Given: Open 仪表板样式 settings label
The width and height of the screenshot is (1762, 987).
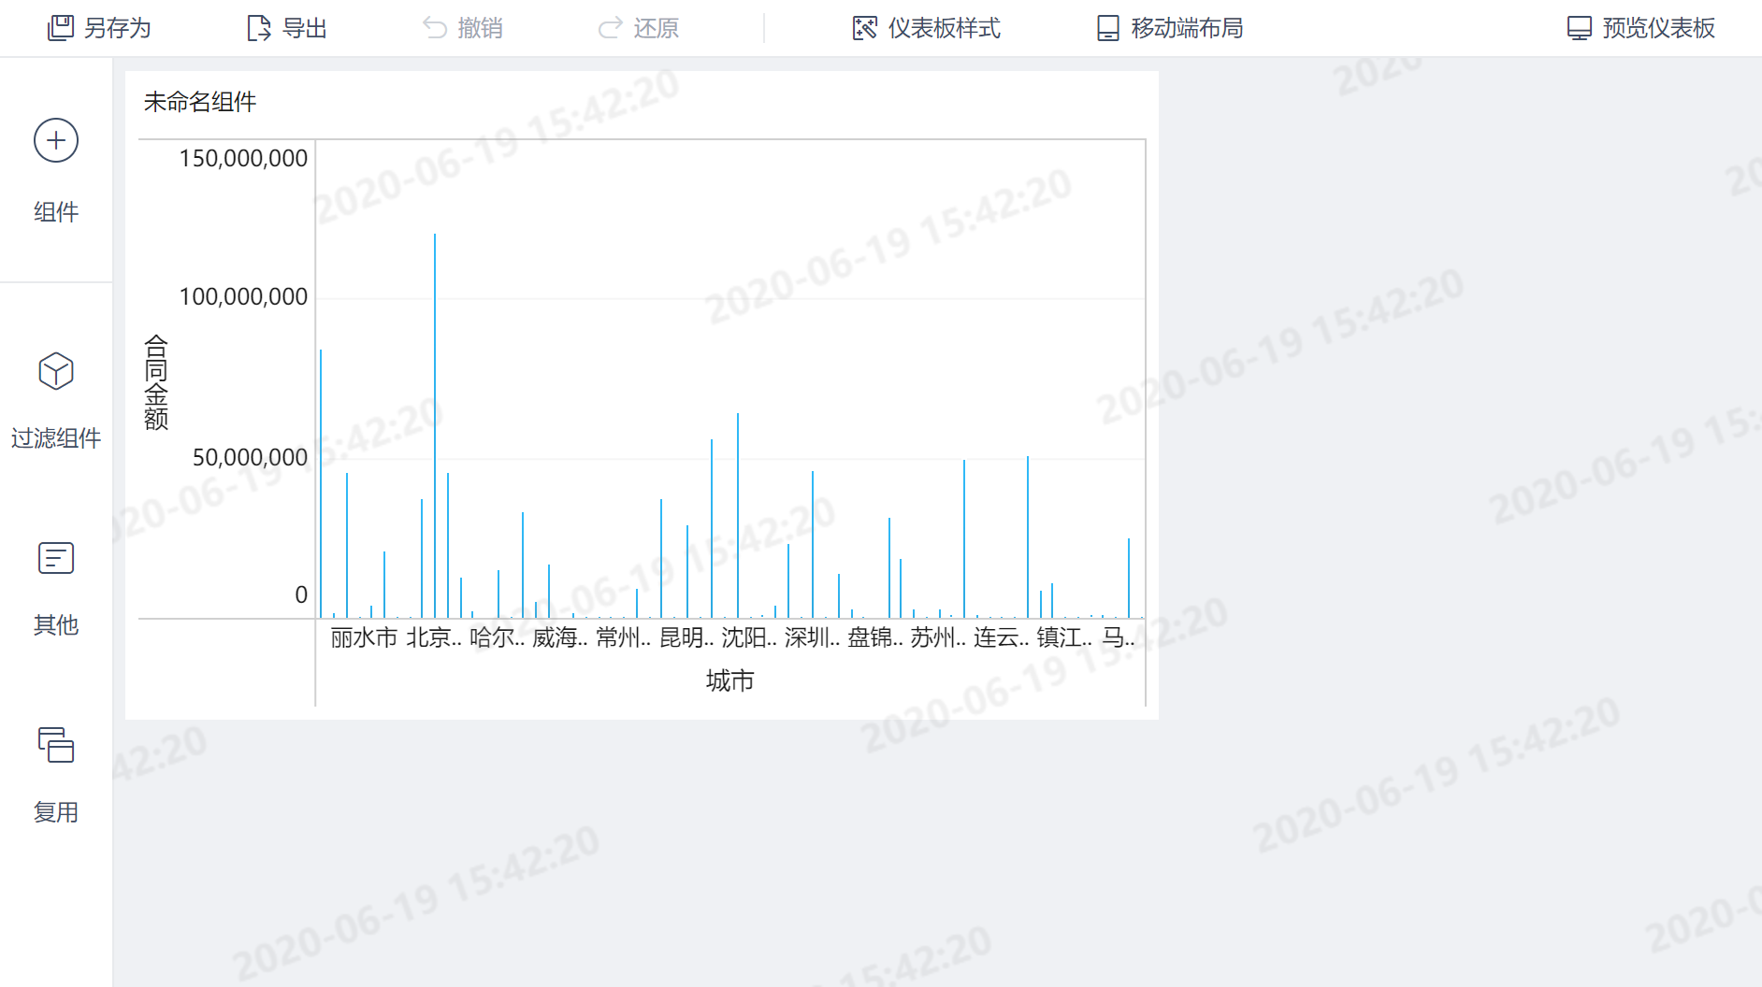Looking at the screenshot, I should tap(945, 28).
